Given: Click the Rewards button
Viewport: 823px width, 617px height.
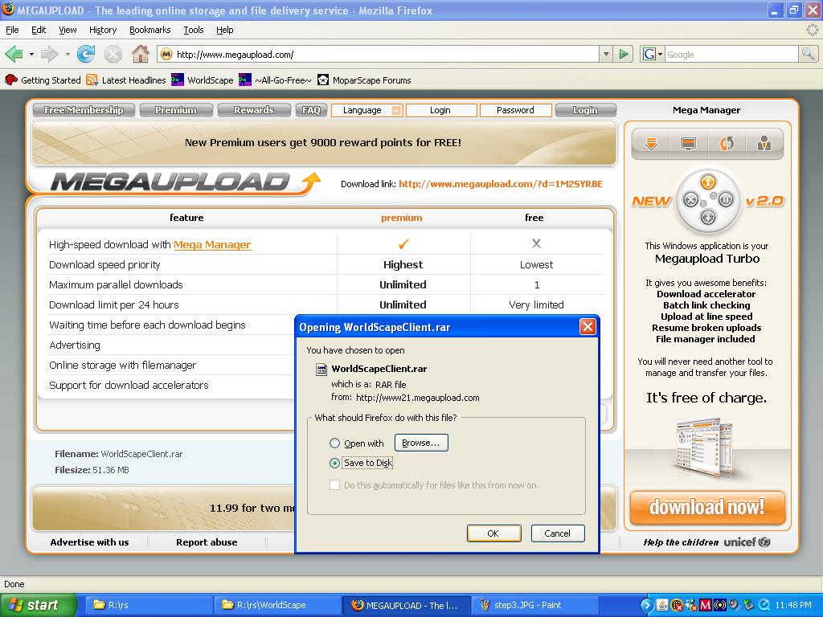Looking at the screenshot, I should coord(253,110).
